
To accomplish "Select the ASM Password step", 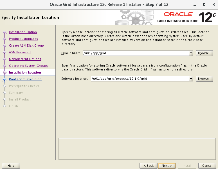I will 20,52.
